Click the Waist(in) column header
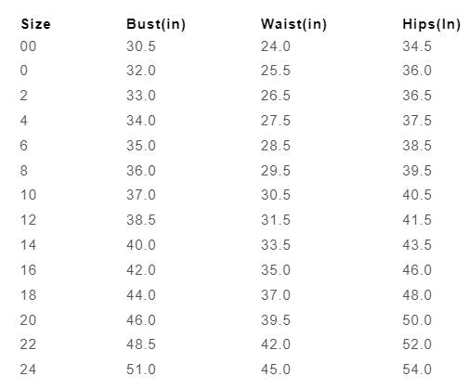The height and width of the screenshot is (389, 469). [293, 24]
